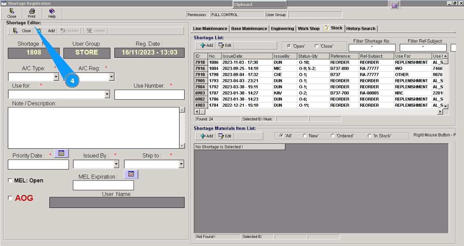This screenshot has height=246, width=464.
Task: Enable the MEL: Open checkbox
Action: [x=11, y=180]
